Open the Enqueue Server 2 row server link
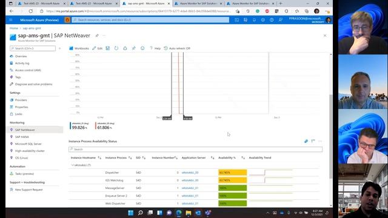 tap(190, 196)
